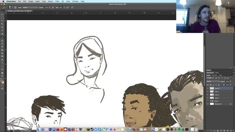This screenshot has height=132, width=235.
Task: Open the Filter menu
Action: coord(57,1)
